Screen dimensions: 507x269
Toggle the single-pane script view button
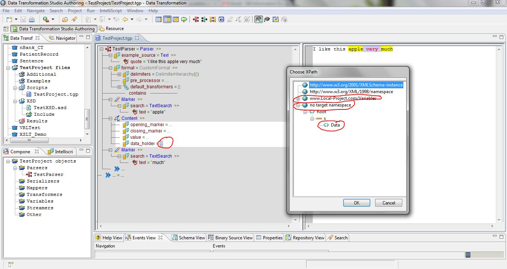coord(159,19)
